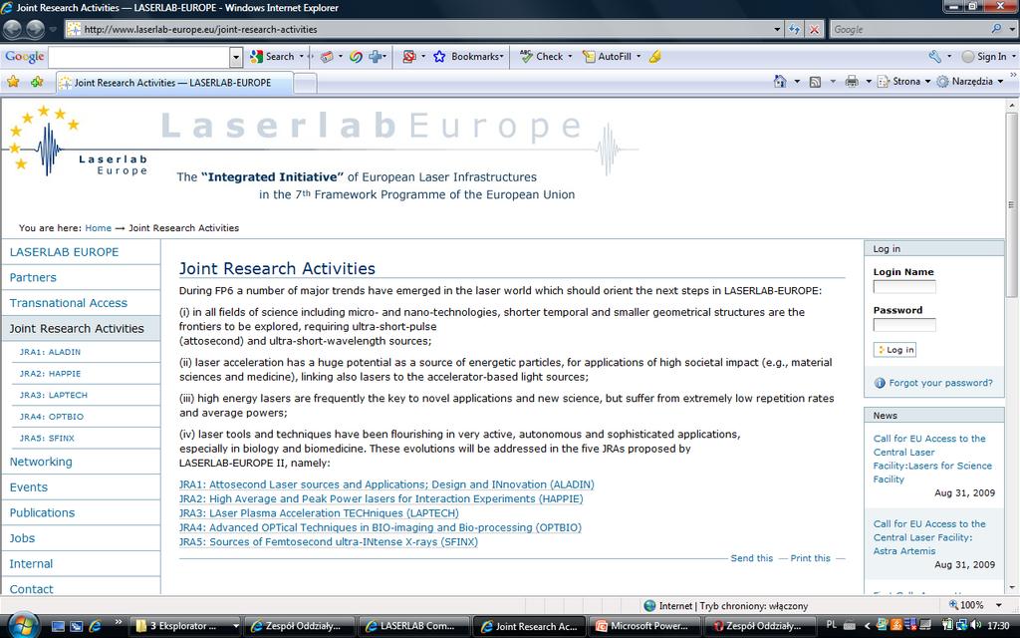Click the Google toolbar Bookmarks star icon
The width and height of the screenshot is (1020, 638).
pyautogui.click(x=439, y=57)
